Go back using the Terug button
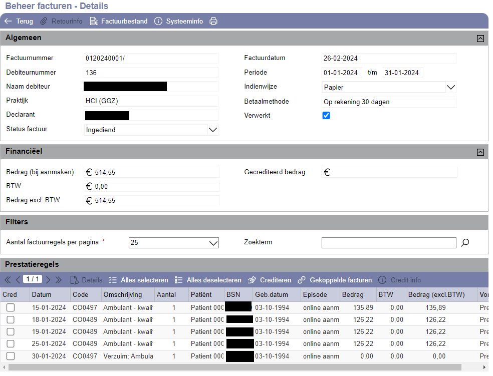 19,21
